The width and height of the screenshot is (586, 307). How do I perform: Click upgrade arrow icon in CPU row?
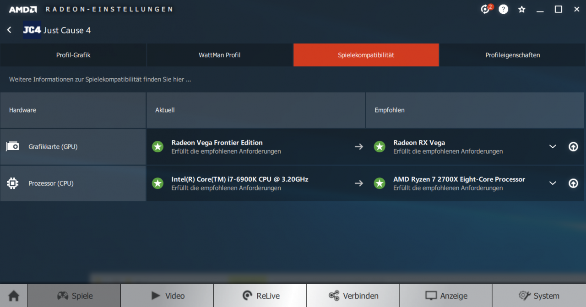(573, 183)
